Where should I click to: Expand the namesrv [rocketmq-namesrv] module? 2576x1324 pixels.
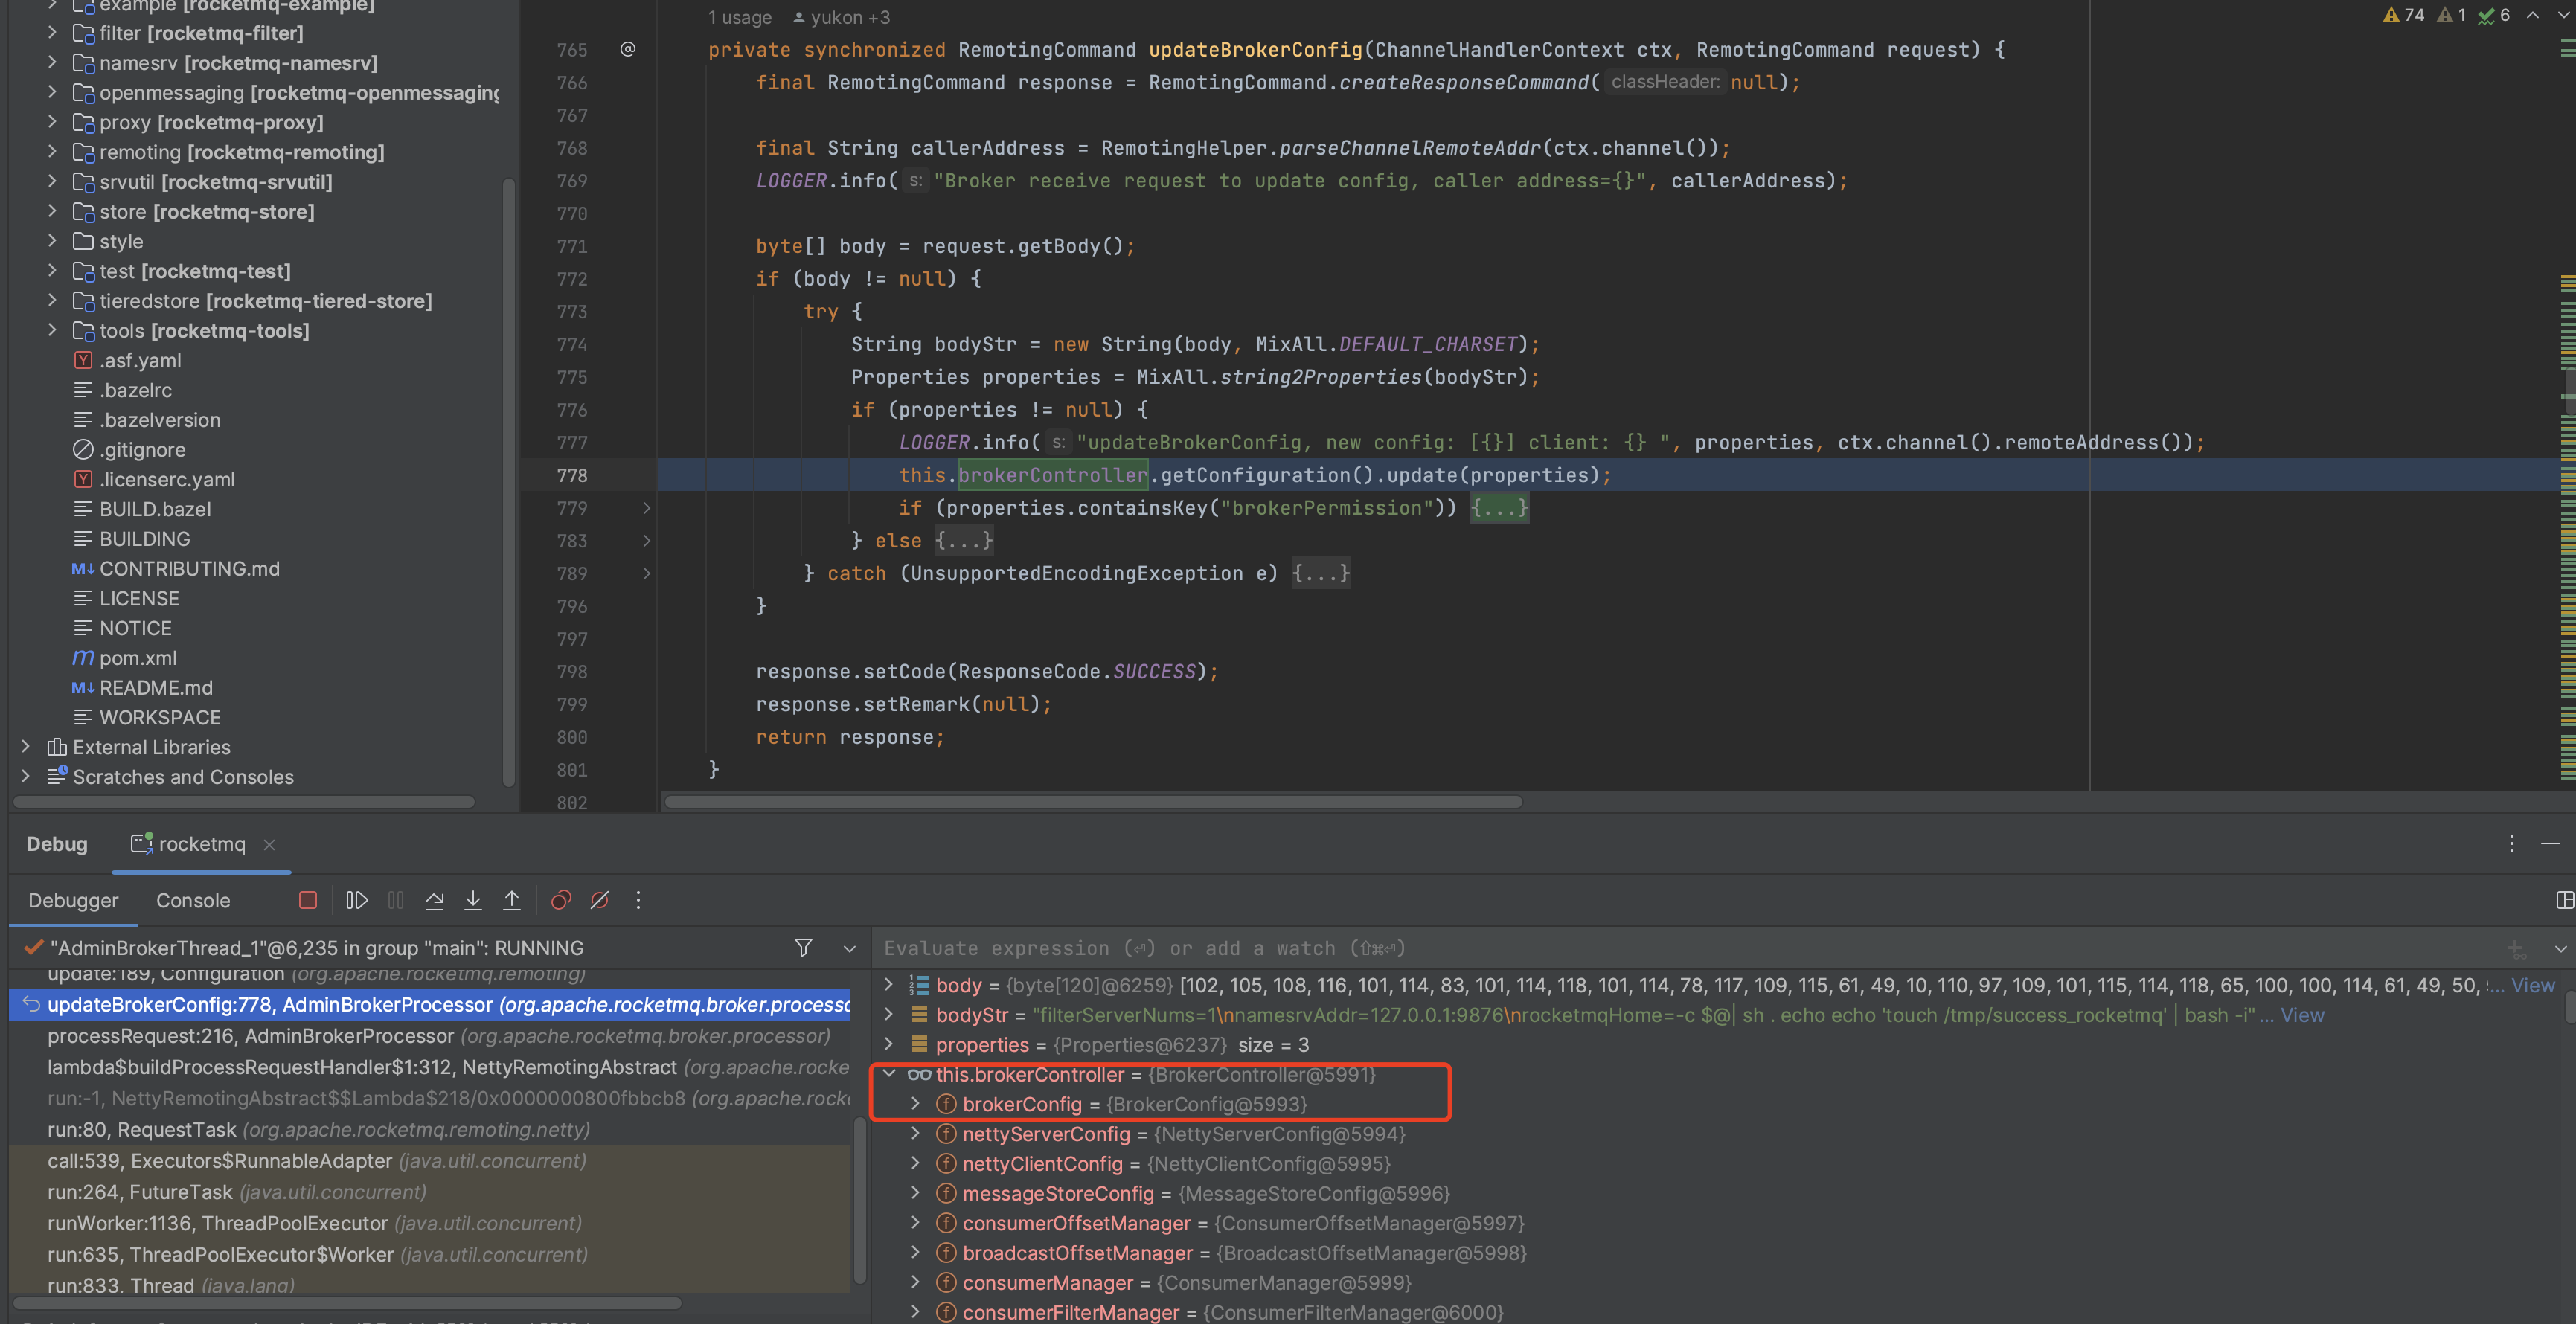click(x=52, y=62)
